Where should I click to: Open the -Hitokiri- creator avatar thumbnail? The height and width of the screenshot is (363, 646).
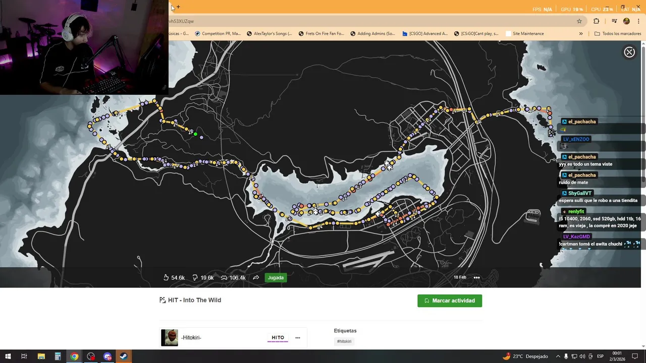click(x=170, y=338)
